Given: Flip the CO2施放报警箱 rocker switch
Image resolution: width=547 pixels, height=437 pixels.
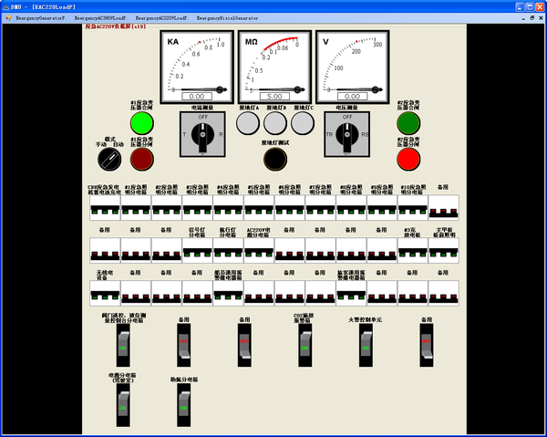Looking at the screenshot, I should [x=303, y=344].
